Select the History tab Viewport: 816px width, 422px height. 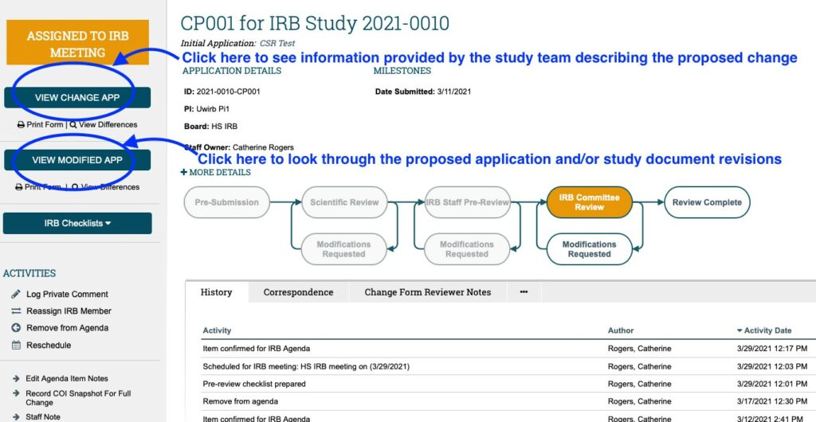tap(216, 292)
